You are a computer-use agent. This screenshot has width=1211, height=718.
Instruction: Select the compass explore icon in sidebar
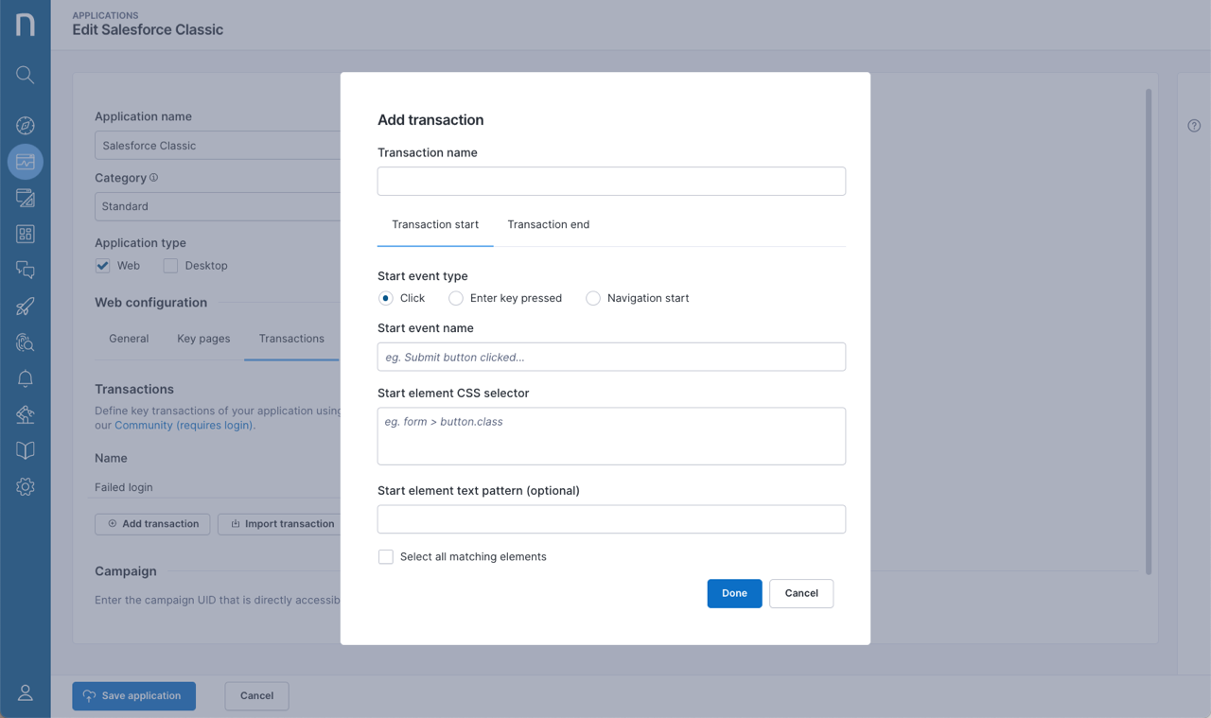click(25, 125)
